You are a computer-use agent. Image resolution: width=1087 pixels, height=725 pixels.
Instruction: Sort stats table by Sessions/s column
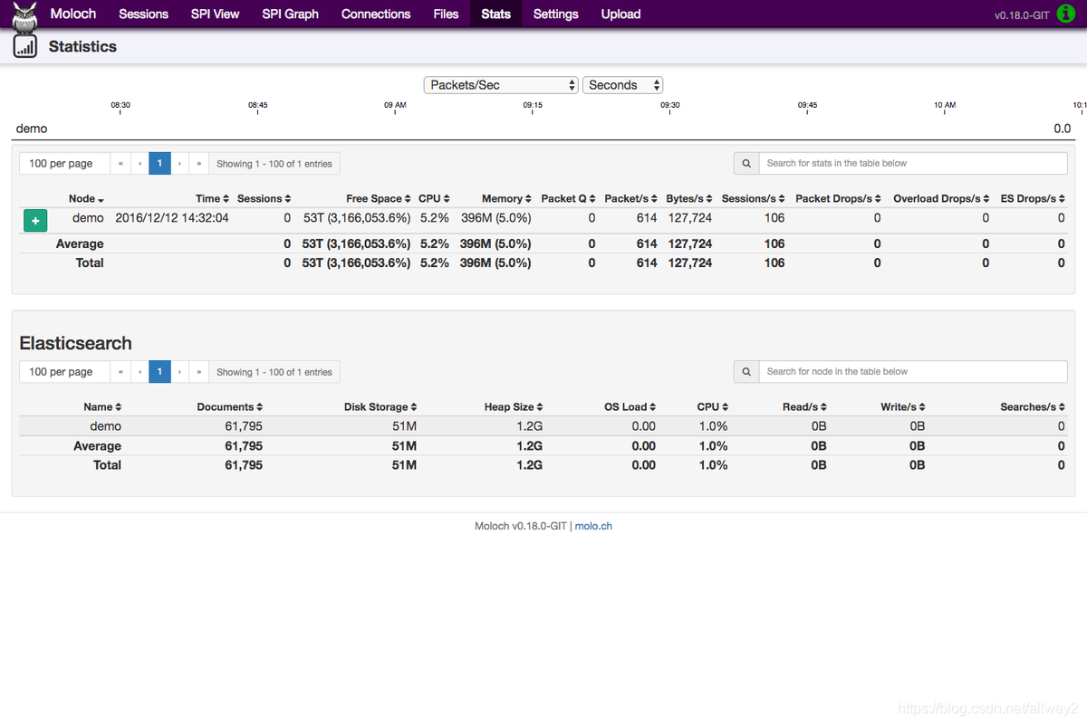tap(754, 199)
